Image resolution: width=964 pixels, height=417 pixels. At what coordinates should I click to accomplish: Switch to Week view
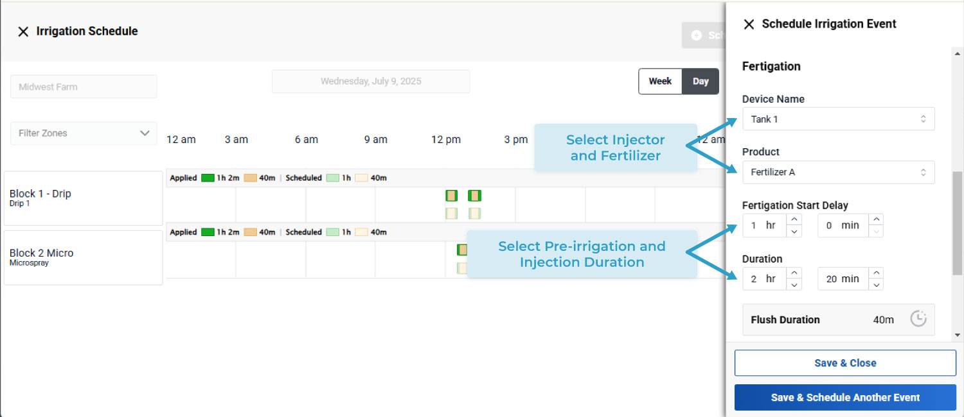(x=659, y=81)
